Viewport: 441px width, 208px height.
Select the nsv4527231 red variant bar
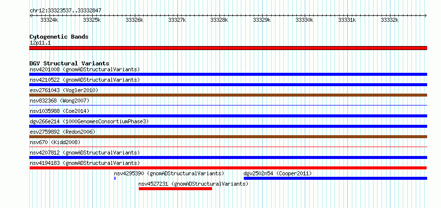coord(175,189)
